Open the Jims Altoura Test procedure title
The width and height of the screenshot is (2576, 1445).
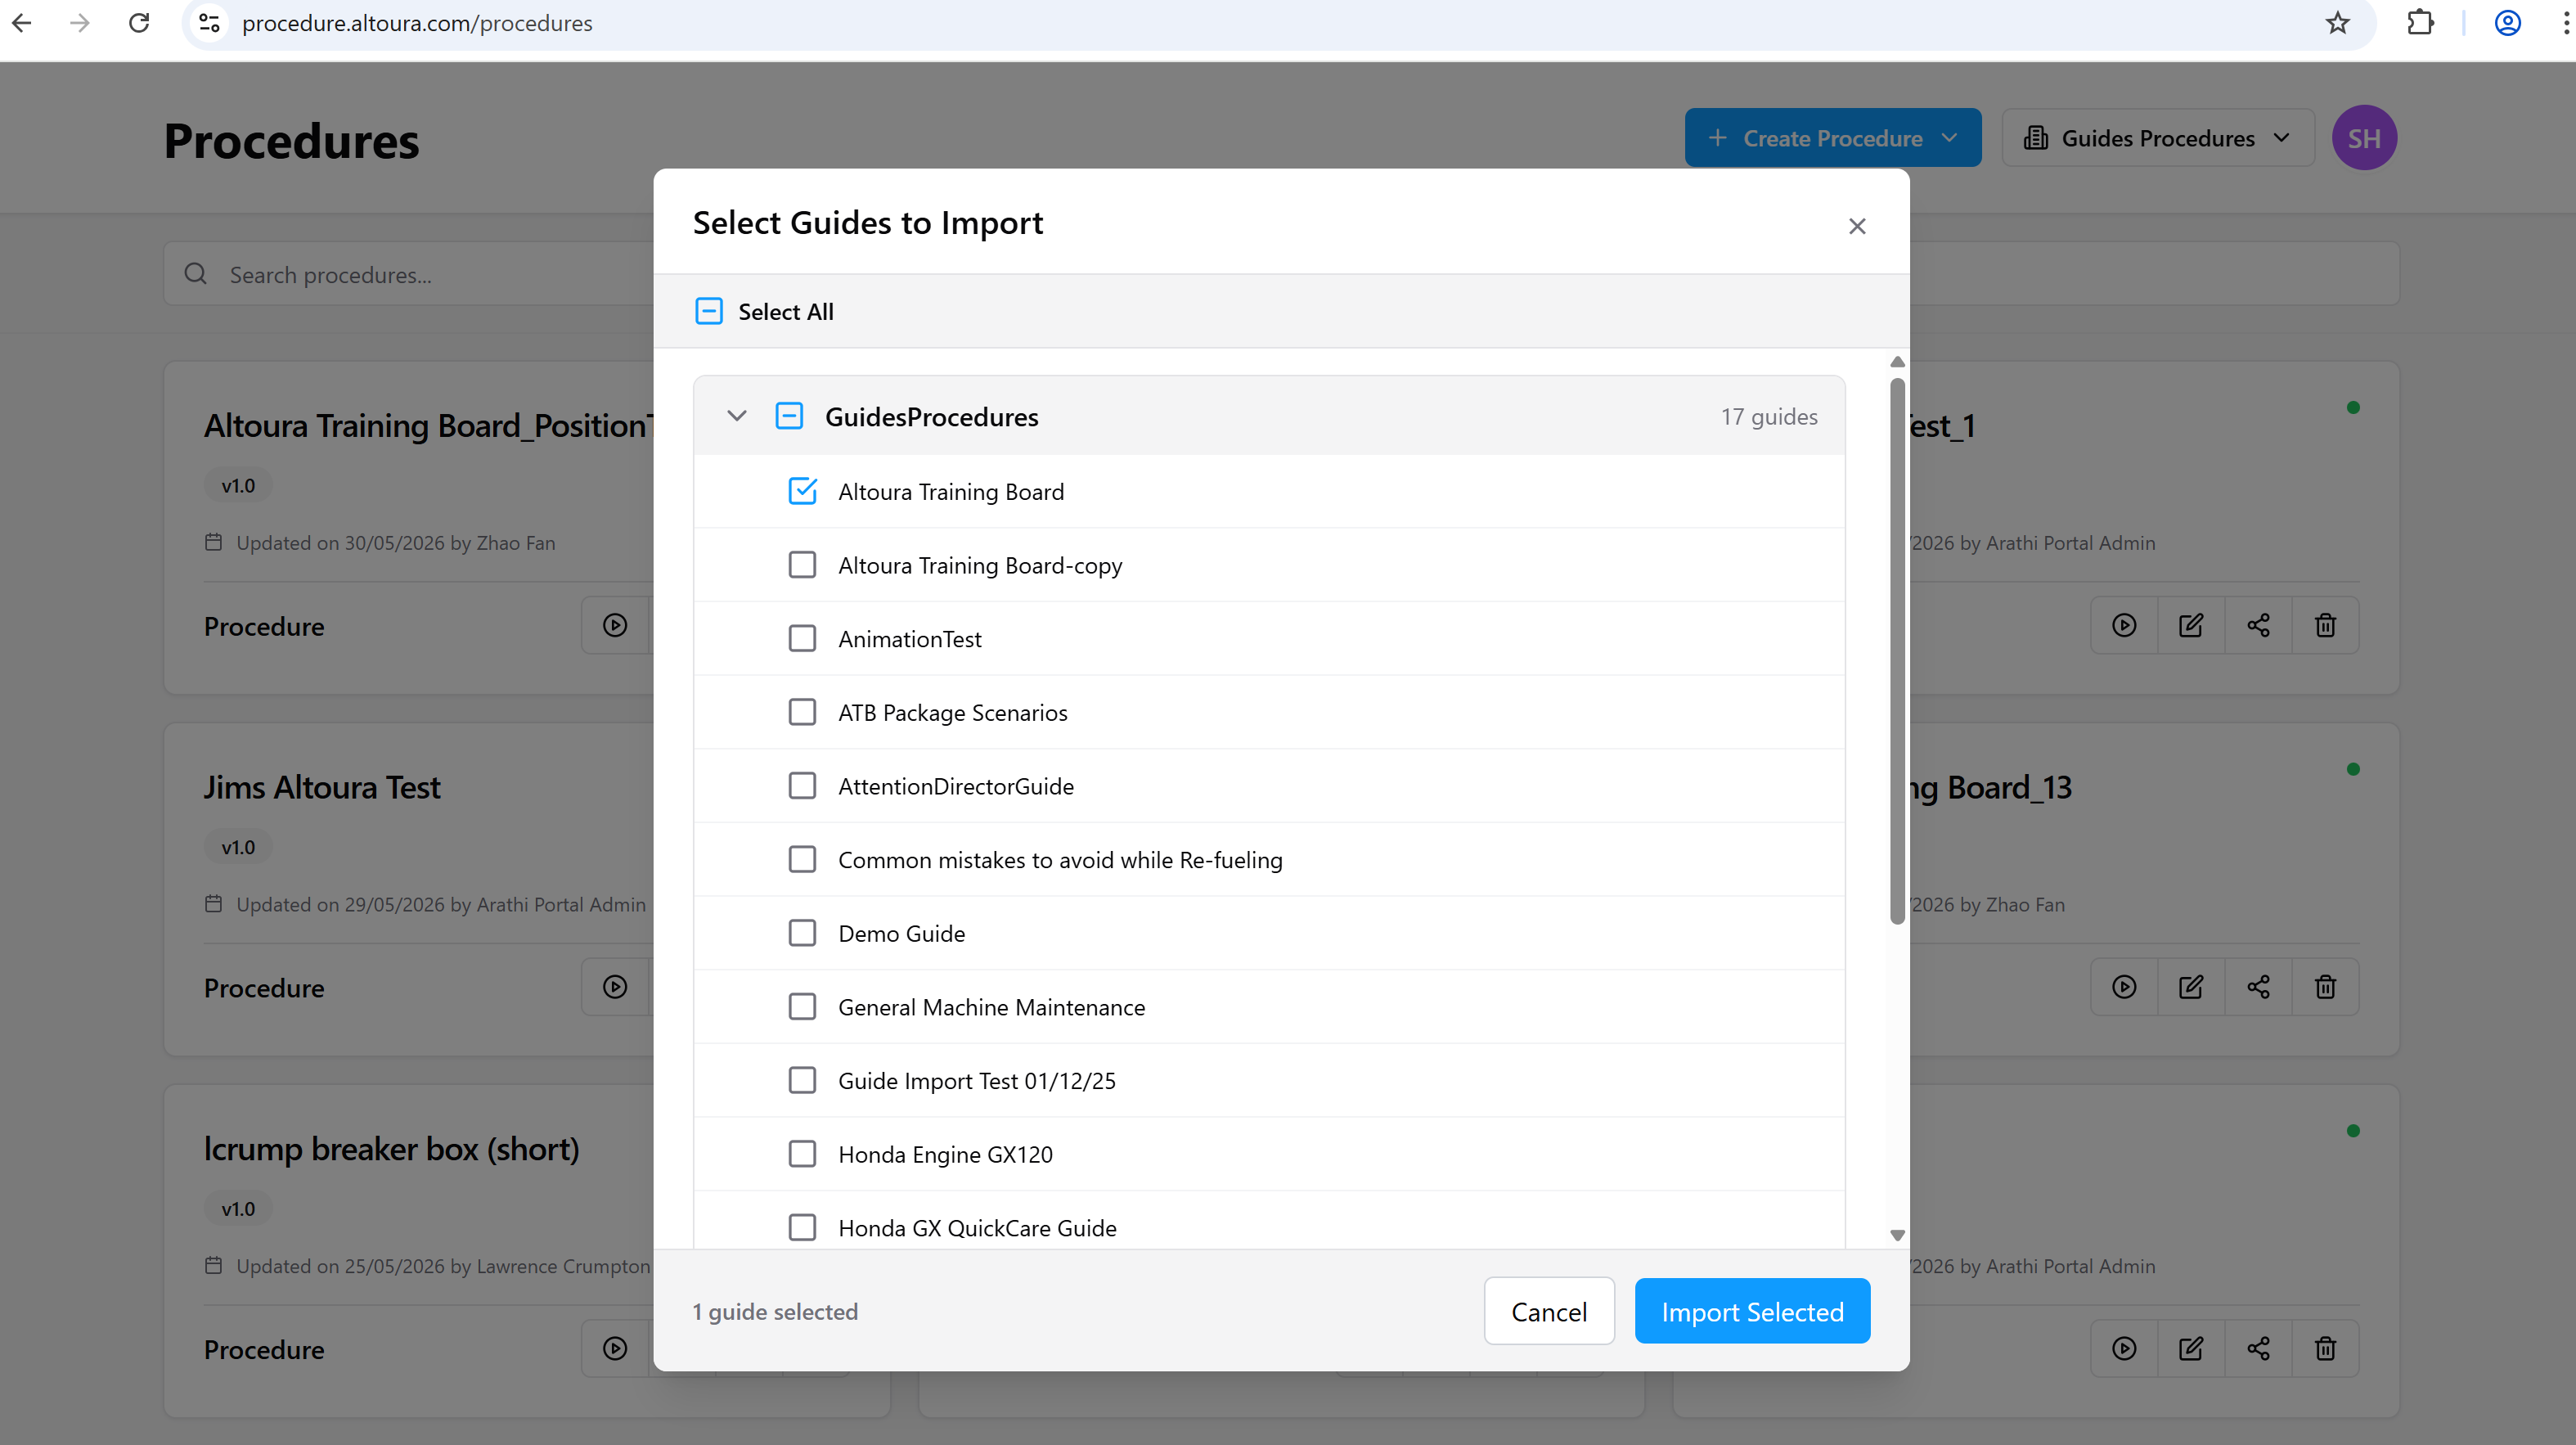(322, 787)
